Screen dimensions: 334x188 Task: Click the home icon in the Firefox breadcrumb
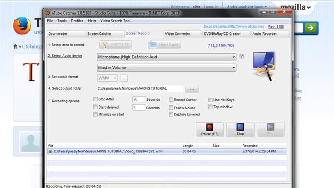15,46
